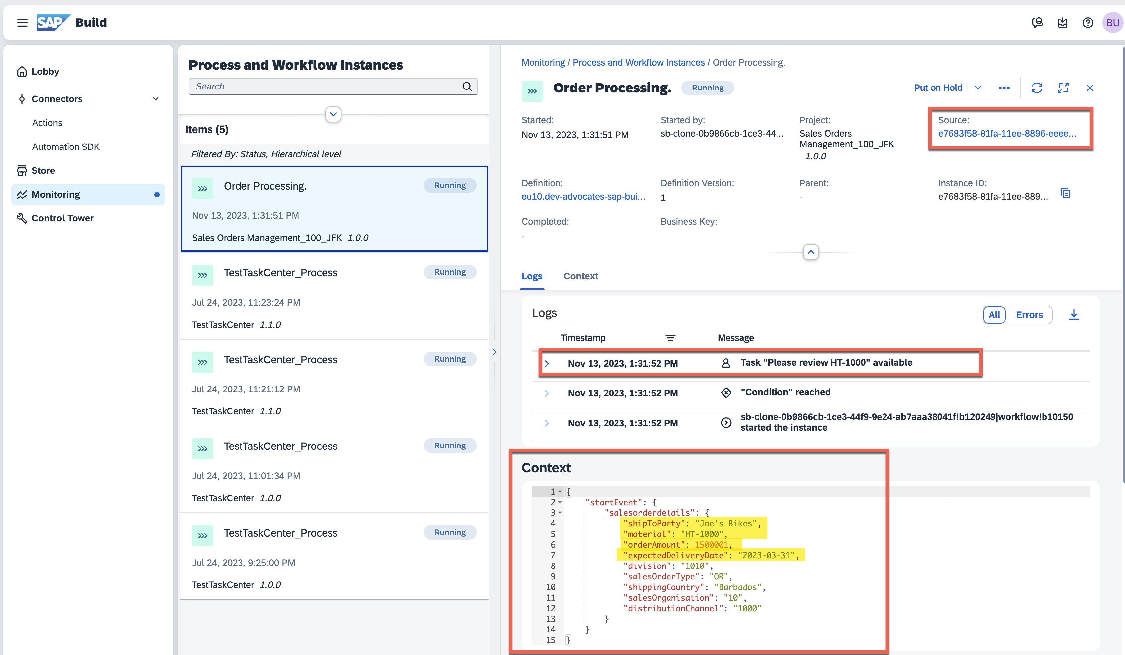Switch to the Context tab
Screen dimensions: 1125x655
click(x=580, y=276)
